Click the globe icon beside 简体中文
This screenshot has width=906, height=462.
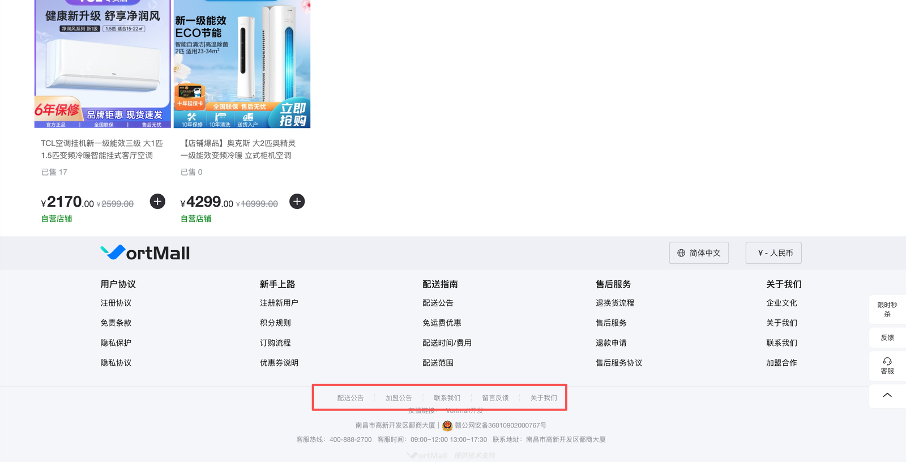click(681, 253)
